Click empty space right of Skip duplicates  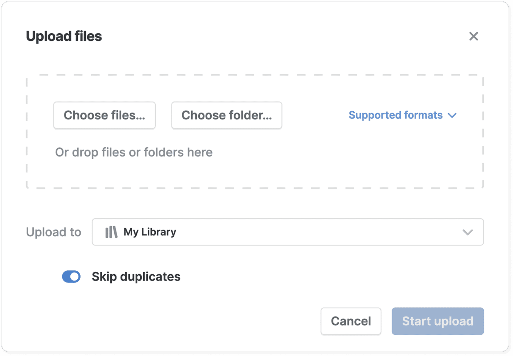tap(311, 277)
